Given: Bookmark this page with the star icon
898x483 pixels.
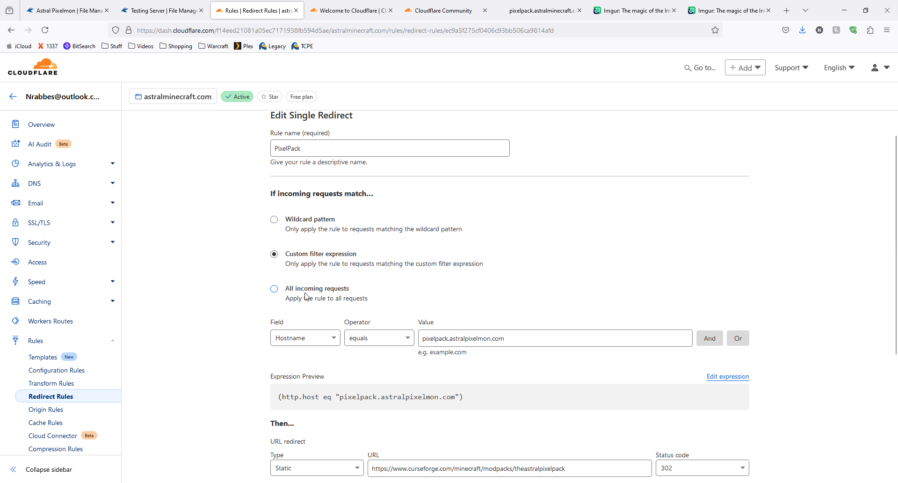Looking at the screenshot, I should (x=715, y=30).
